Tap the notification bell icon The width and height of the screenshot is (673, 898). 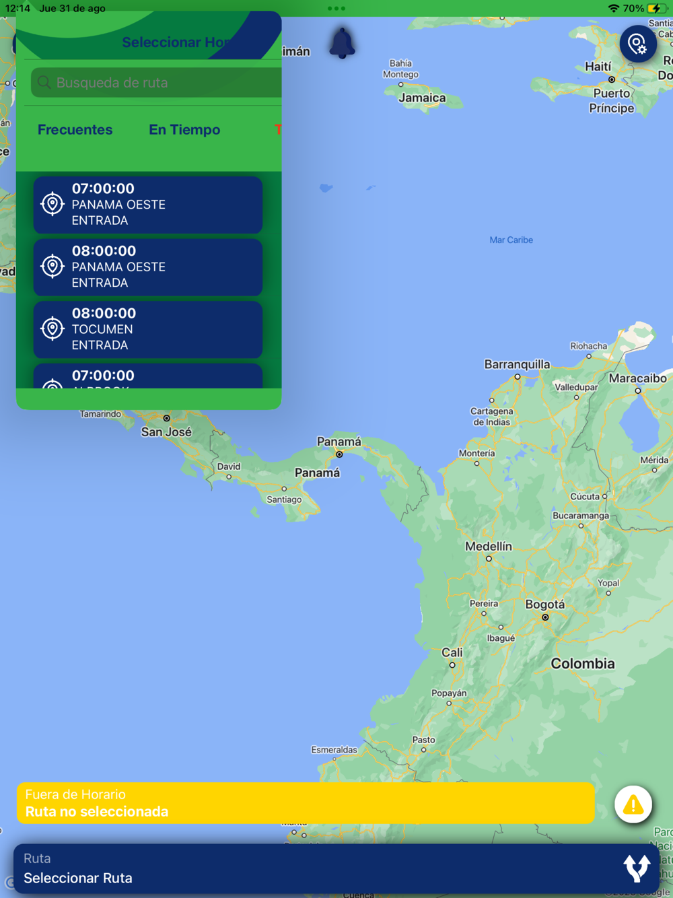click(x=342, y=43)
